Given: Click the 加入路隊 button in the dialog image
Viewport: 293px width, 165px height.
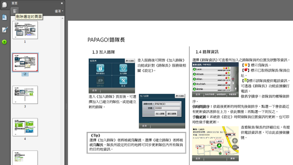Looking at the screenshot, I should (x=160, y=114).
